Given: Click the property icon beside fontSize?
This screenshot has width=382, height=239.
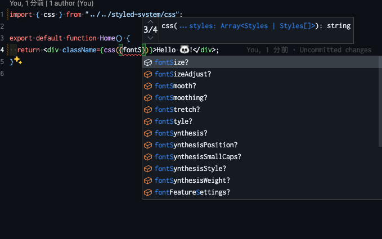Looking at the screenshot, I should click(148, 62).
